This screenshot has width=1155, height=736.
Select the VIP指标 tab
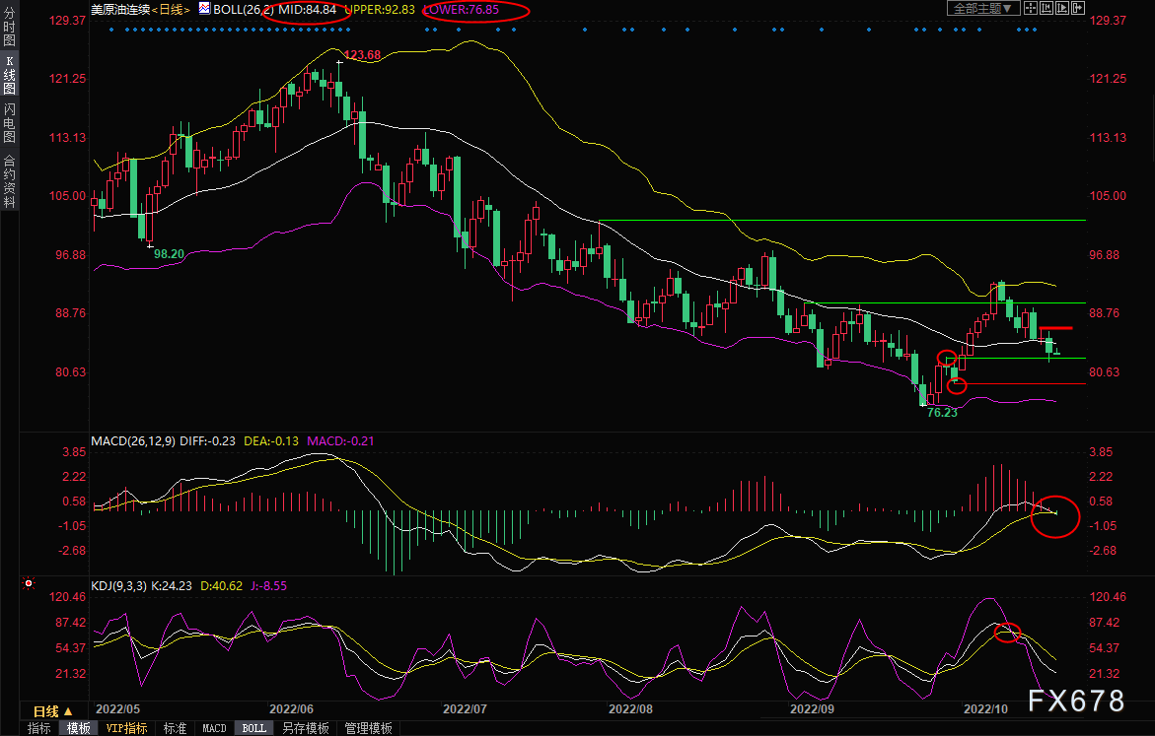pyautogui.click(x=126, y=728)
